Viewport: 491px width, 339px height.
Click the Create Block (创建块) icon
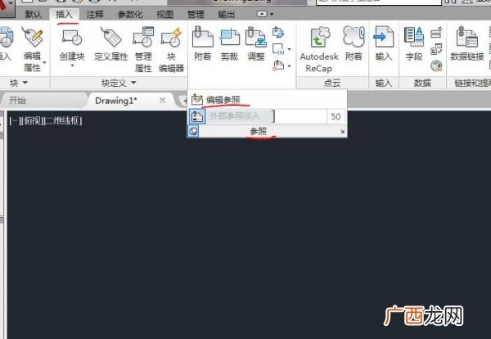point(72,37)
